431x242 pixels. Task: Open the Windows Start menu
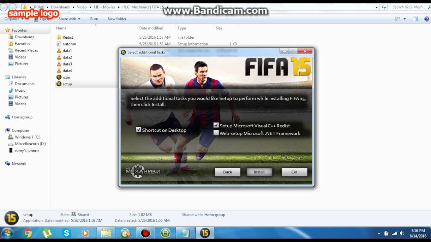click(7, 233)
